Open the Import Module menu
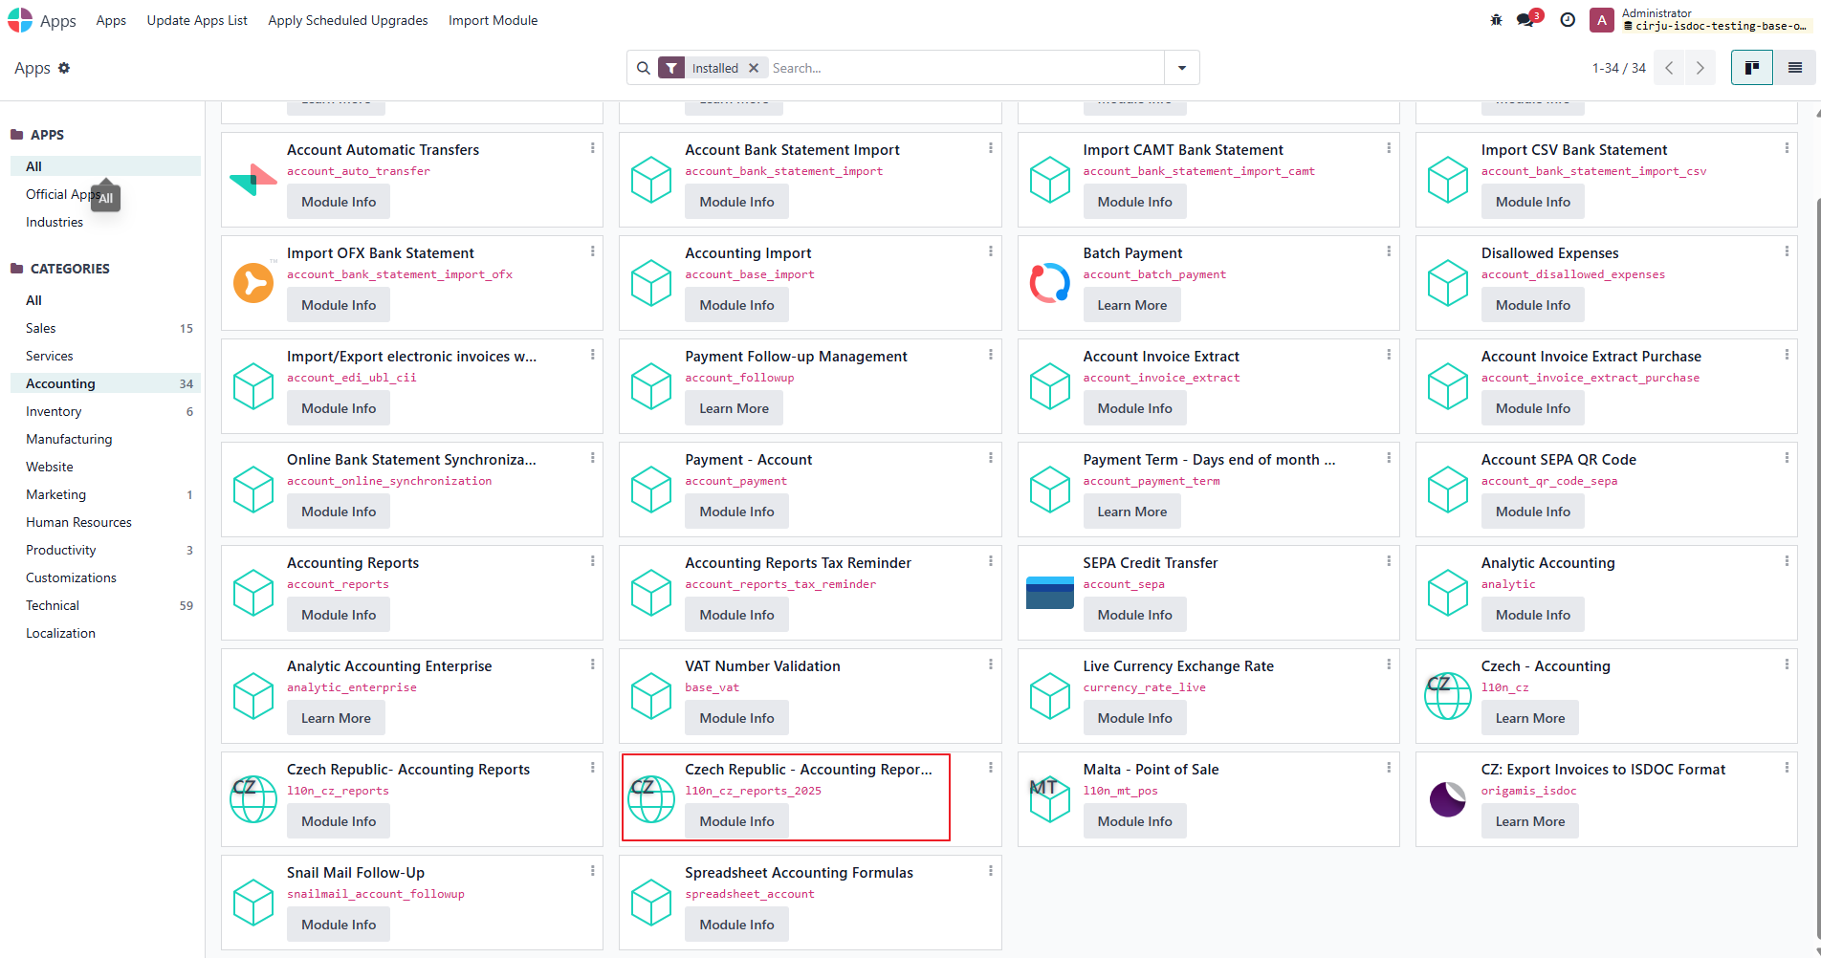This screenshot has height=958, width=1821. pos(493,20)
